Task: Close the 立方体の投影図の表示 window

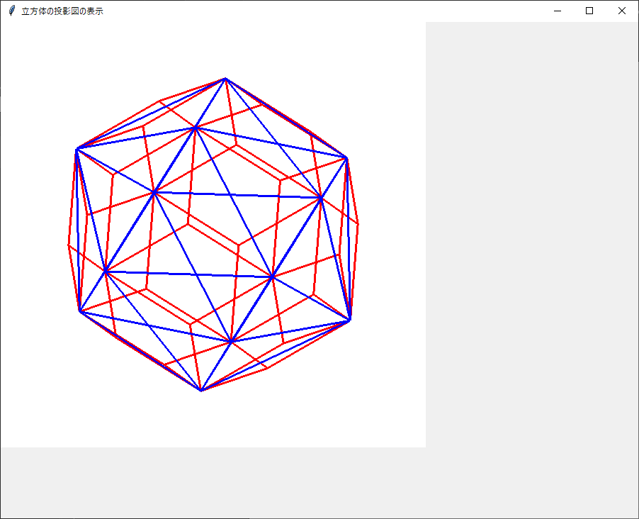Action: point(622,11)
